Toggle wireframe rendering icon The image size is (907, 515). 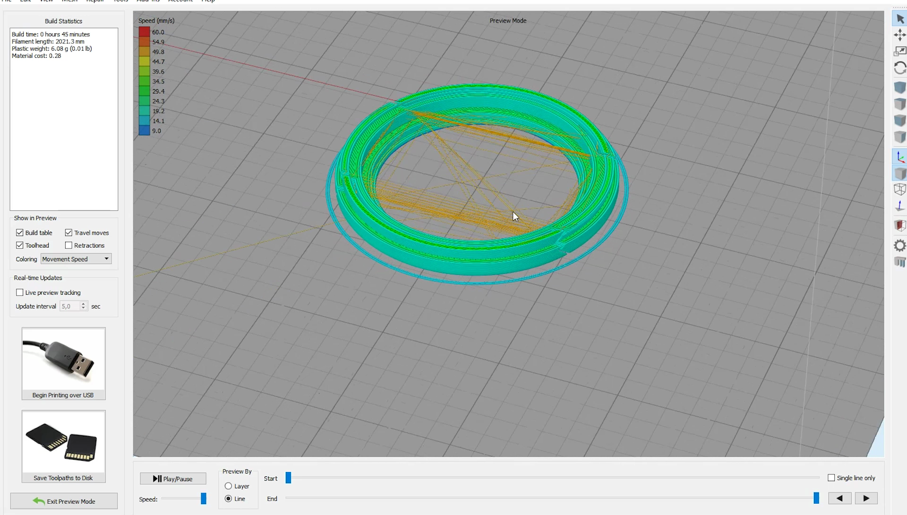click(x=900, y=189)
